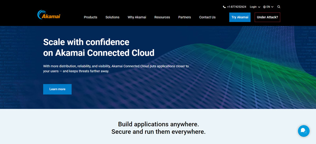Click the "on Akamai Connected Cloud" headline line

tap(99, 53)
